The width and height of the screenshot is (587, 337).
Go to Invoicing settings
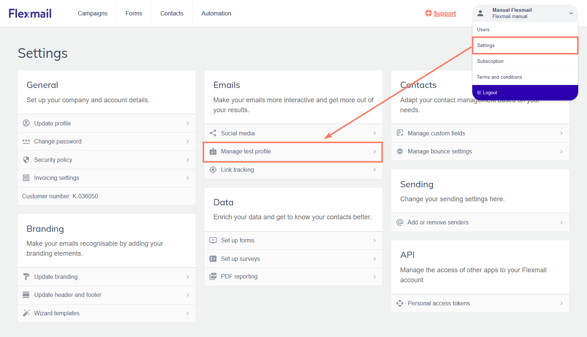107,178
